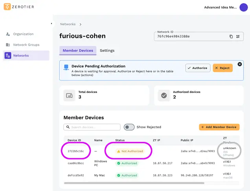Click the search magnifier icon
This screenshot has height=191, width=250.
[x=68, y=127]
